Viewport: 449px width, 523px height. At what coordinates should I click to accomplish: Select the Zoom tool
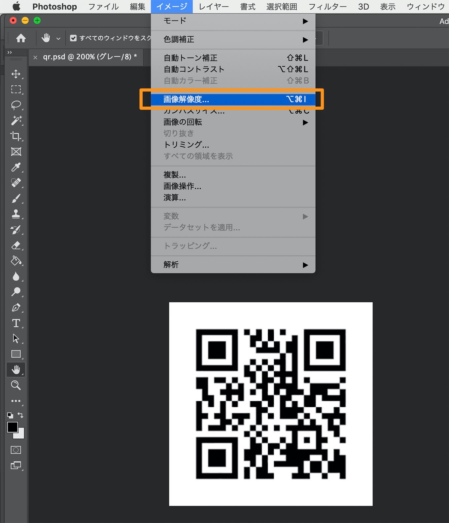pyautogui.click(x=16, y=385)
